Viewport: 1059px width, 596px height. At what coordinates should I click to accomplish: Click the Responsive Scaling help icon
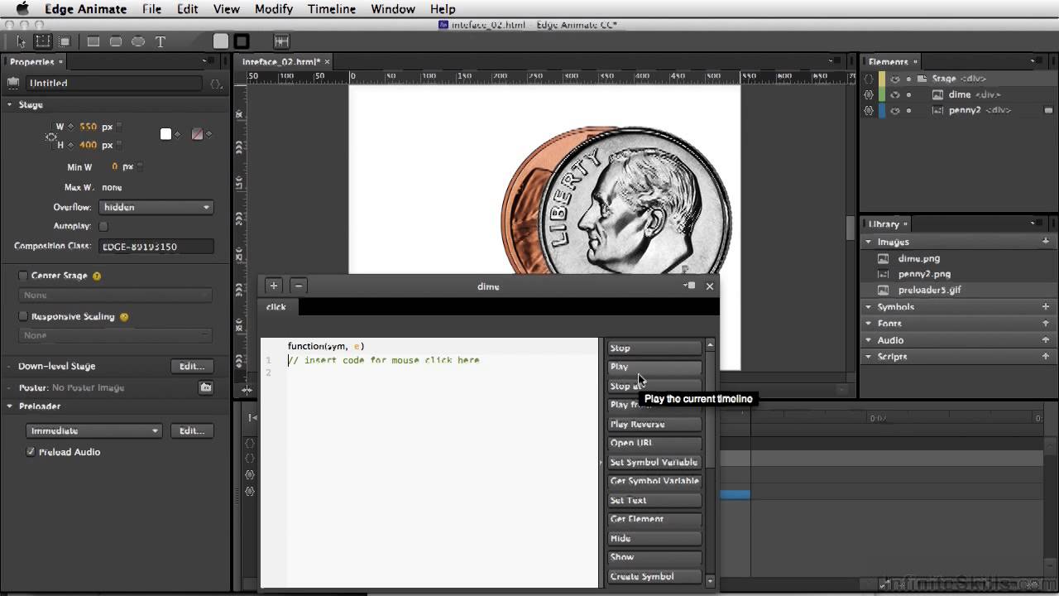124,317
